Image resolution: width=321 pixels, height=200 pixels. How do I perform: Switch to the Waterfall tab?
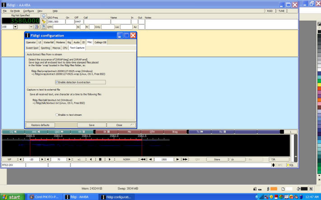click(x=48, y=42)
